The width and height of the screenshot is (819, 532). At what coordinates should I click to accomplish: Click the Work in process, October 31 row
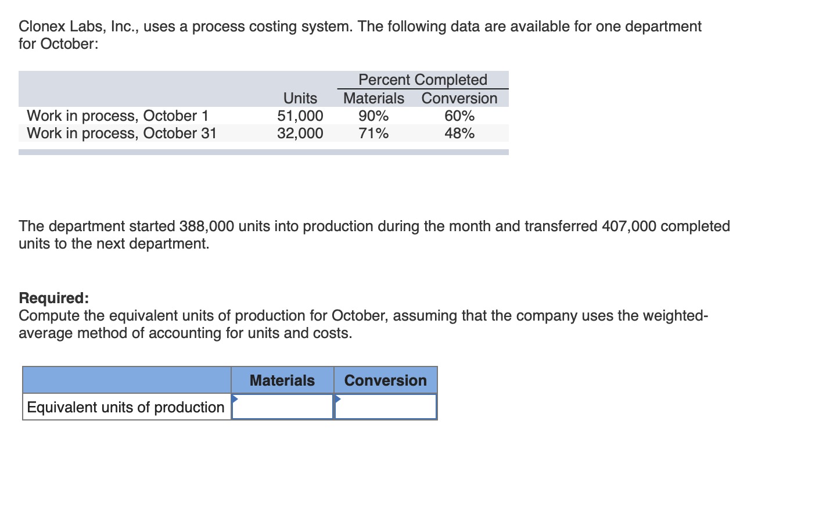[122, 133]
